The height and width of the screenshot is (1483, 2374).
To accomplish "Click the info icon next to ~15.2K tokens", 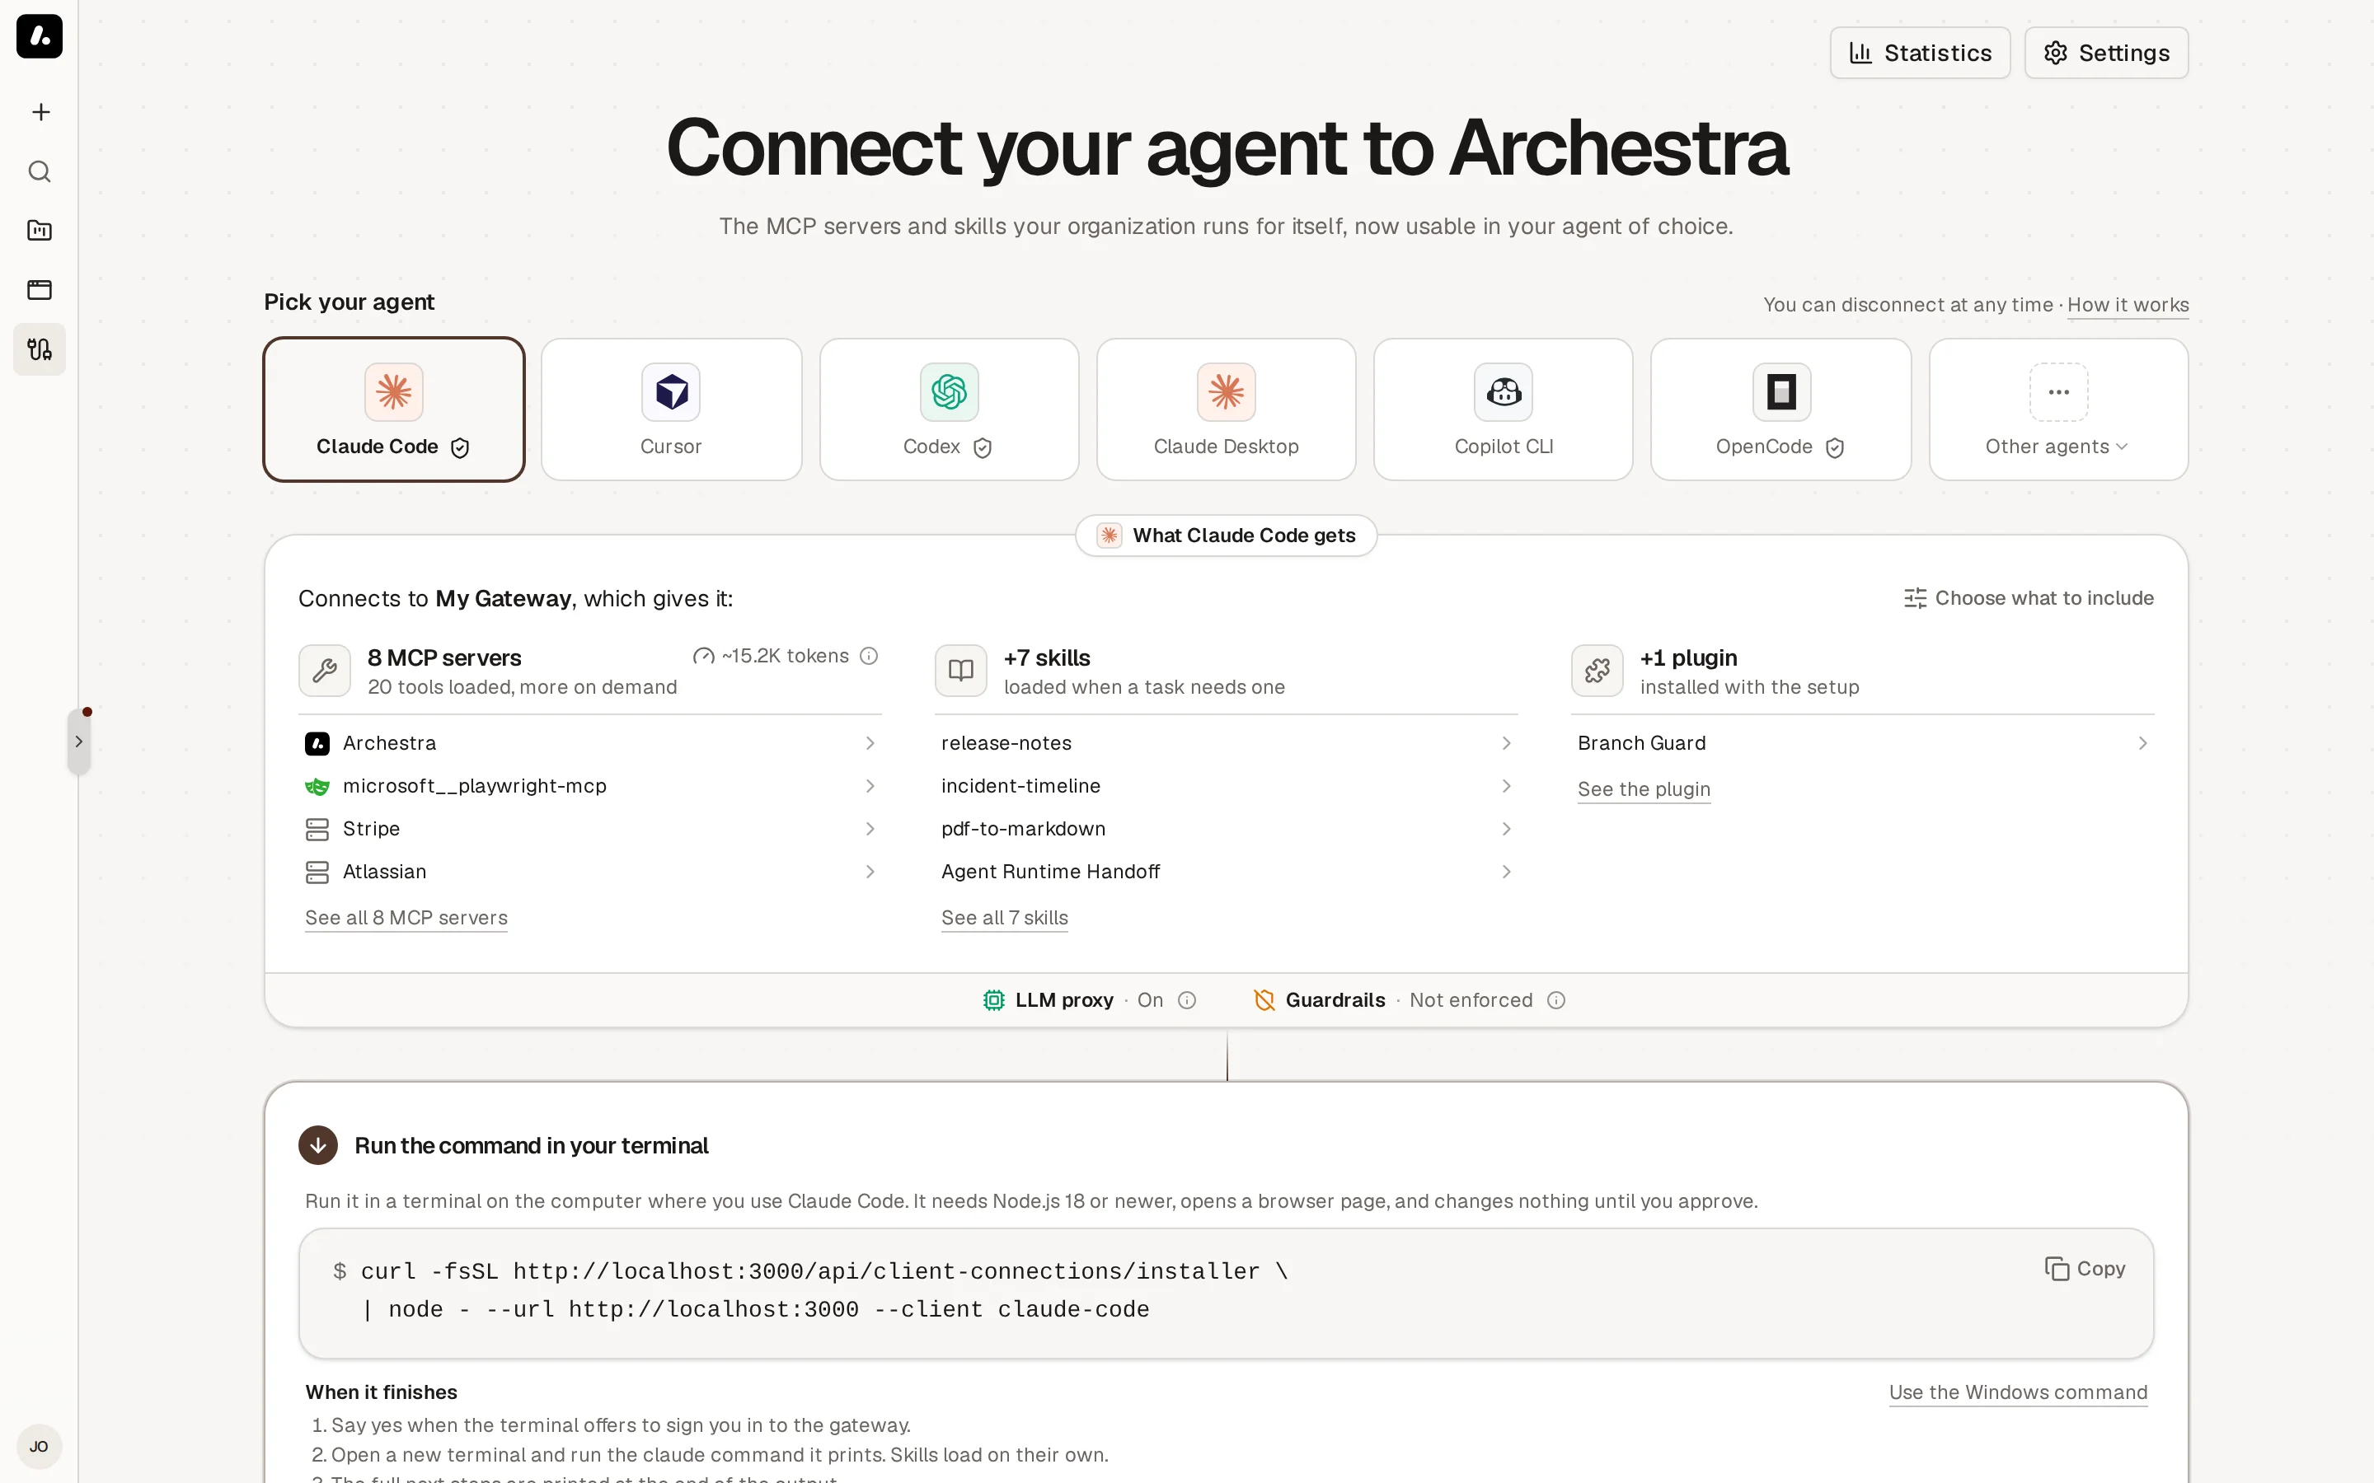I will (x=869, y=656).
